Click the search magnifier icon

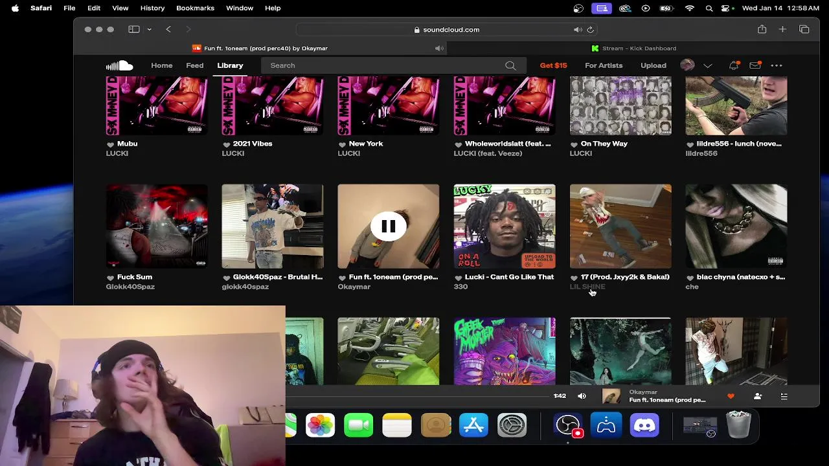pyautogui.click(x=510, y=65)
